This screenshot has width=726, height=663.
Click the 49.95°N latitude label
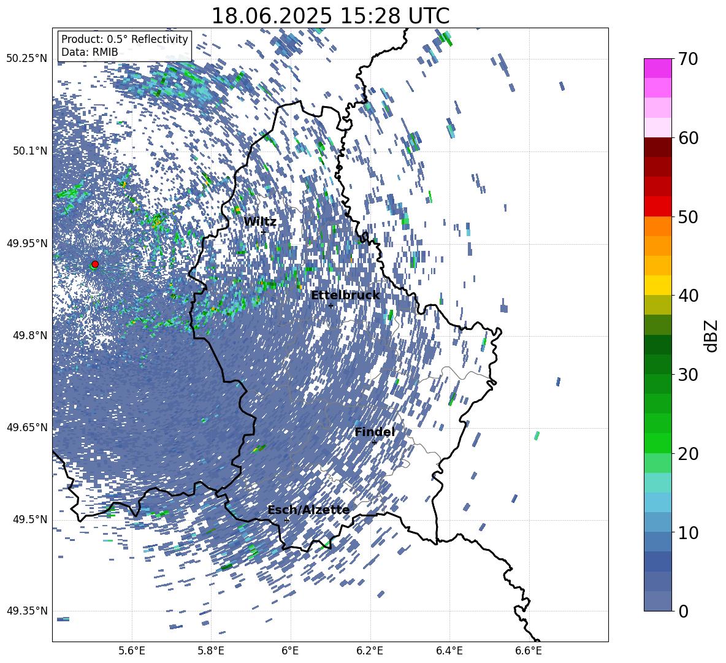point(27,243)
